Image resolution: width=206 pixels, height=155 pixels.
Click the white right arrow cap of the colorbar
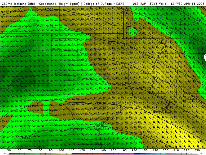click(200, 154)
